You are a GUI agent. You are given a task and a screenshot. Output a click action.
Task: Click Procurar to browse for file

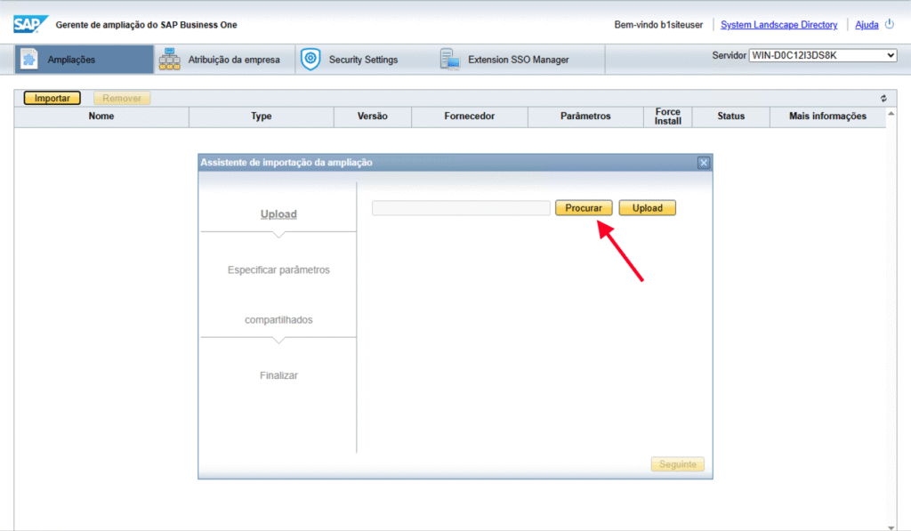coord(584,207)
